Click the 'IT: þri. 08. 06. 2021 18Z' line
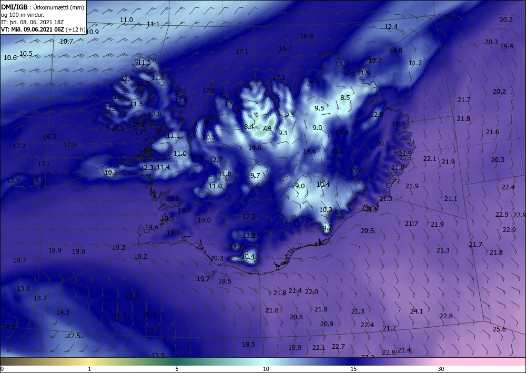The image size is (526, 373). [32, 22]
